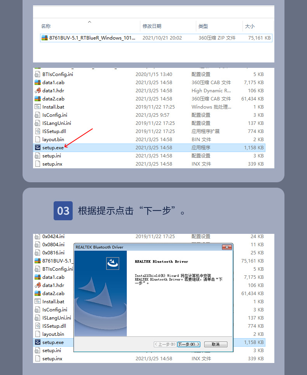Screen dimensions: 307x375
Task: Click the data1.hdr icon behind the REALTEK dialog
Action: (38, 285)
